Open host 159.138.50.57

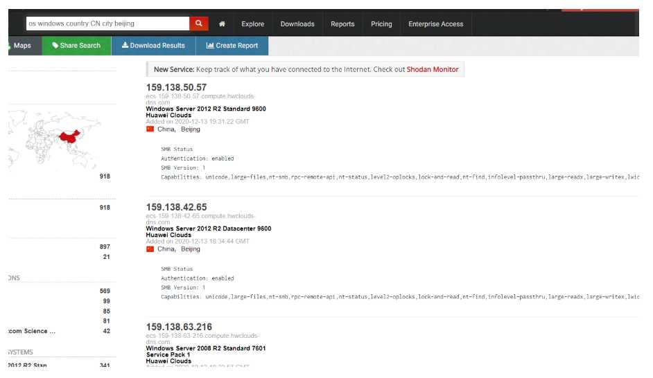pyautogui.click(x=176, y=87)
